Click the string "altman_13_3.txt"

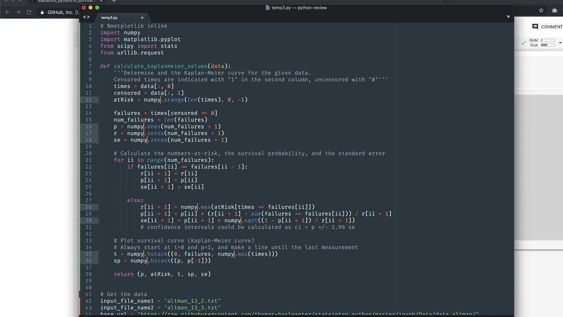[192, 308]
